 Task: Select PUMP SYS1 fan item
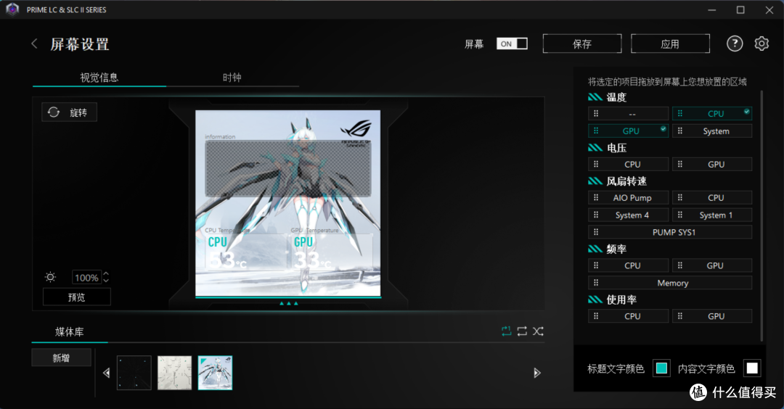point(670,232)
